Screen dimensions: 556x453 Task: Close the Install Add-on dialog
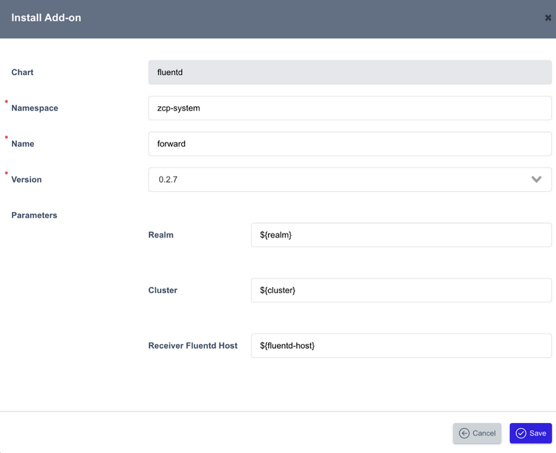tap(548, 17)
